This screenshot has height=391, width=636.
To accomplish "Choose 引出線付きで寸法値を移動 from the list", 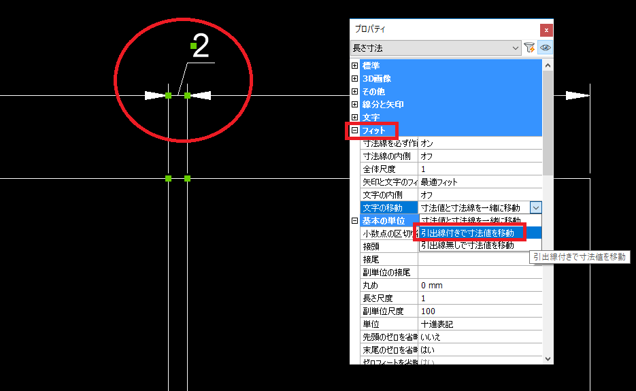I will 480,233.
